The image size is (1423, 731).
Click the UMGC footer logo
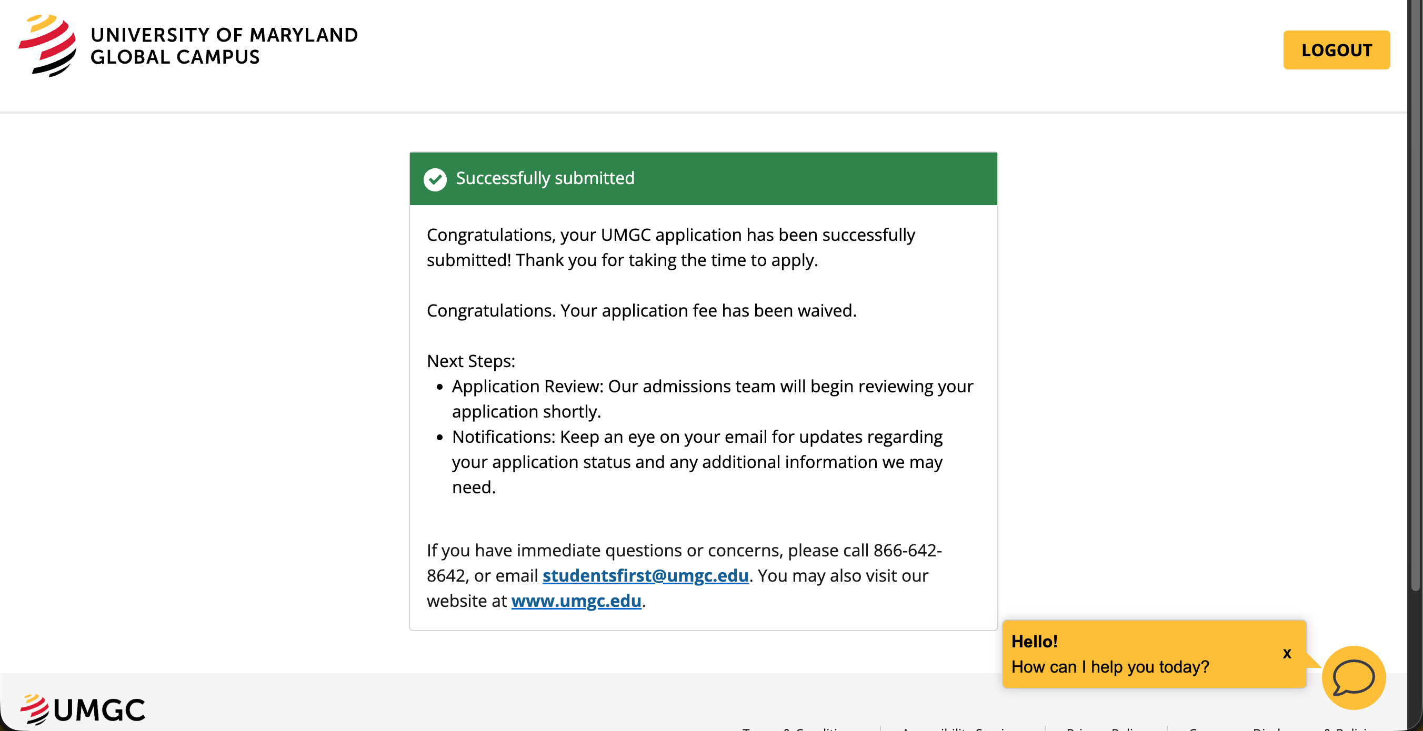tap(83, 709)
